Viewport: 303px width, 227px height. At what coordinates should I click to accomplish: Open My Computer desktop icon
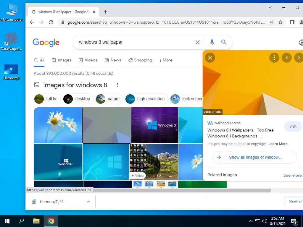click(x=12, y=12)
